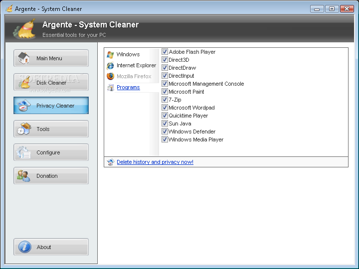
Task: Click the box and disc Tools icon
Action: click(24, 129)
